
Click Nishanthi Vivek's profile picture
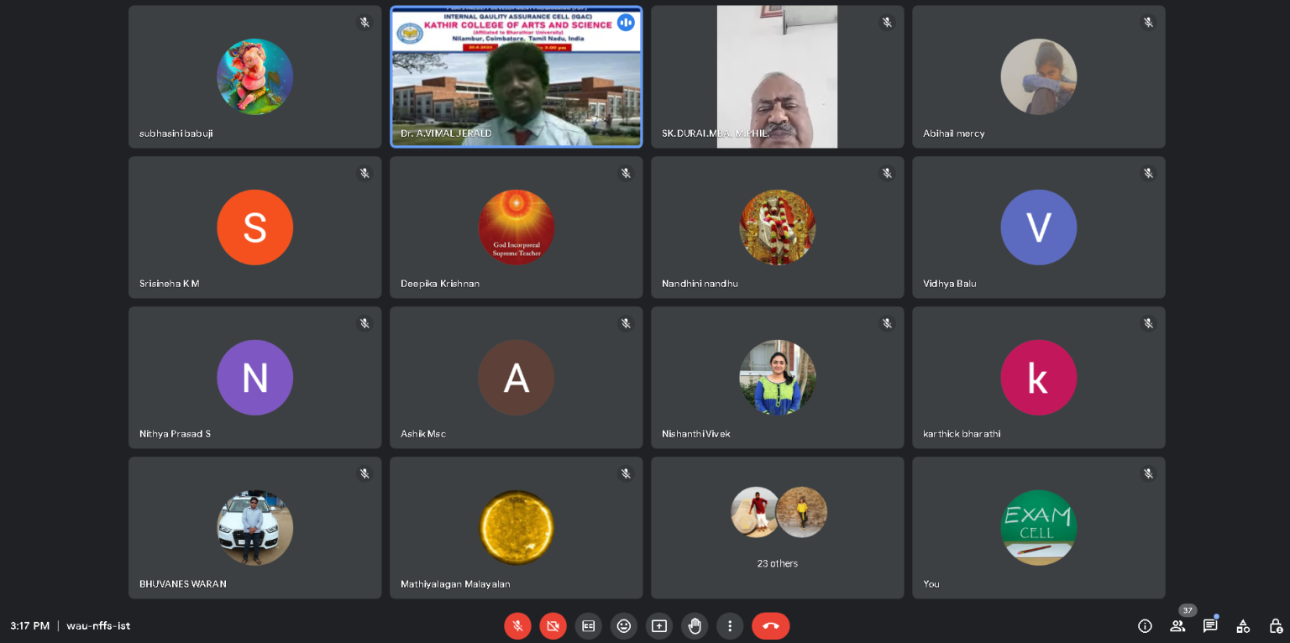tap(777, 377)
